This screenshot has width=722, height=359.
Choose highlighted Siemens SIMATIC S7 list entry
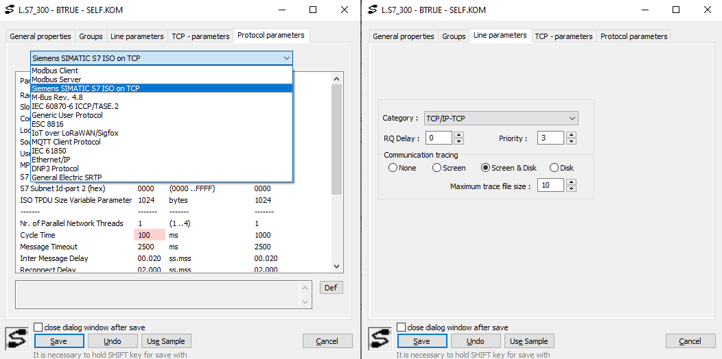click(x=161, y=88)
